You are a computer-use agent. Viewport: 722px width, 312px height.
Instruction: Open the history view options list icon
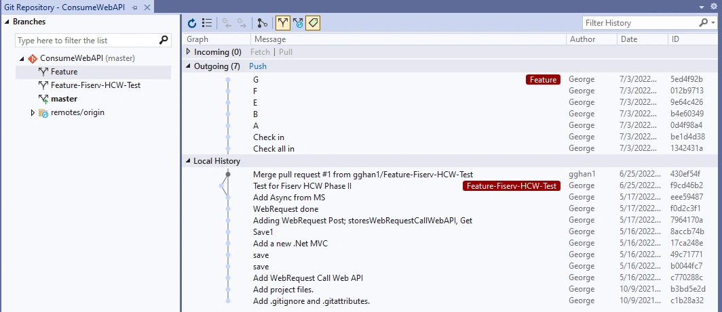click(207, 23)
